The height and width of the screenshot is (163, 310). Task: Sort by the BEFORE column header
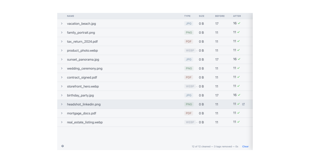click(x=220, y=16)
